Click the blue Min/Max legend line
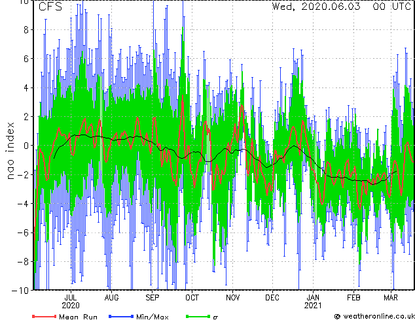Viewport: 415px width, 320px height. point(121,316)
